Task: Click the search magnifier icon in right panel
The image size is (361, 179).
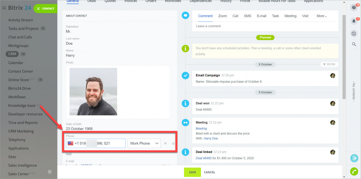Action: tap(354, 44)
